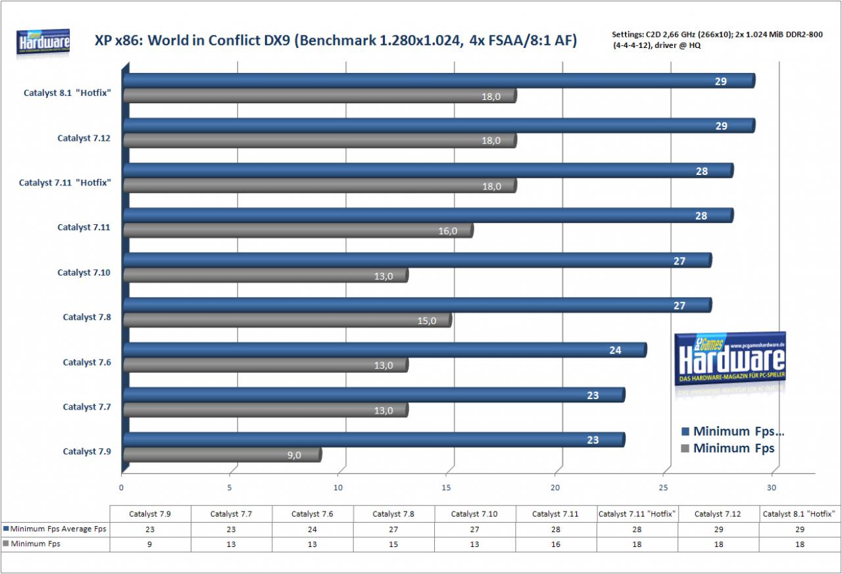
Task: Click the blue marker in the table's Average Fps row header
Action: (x=6, y=529)
